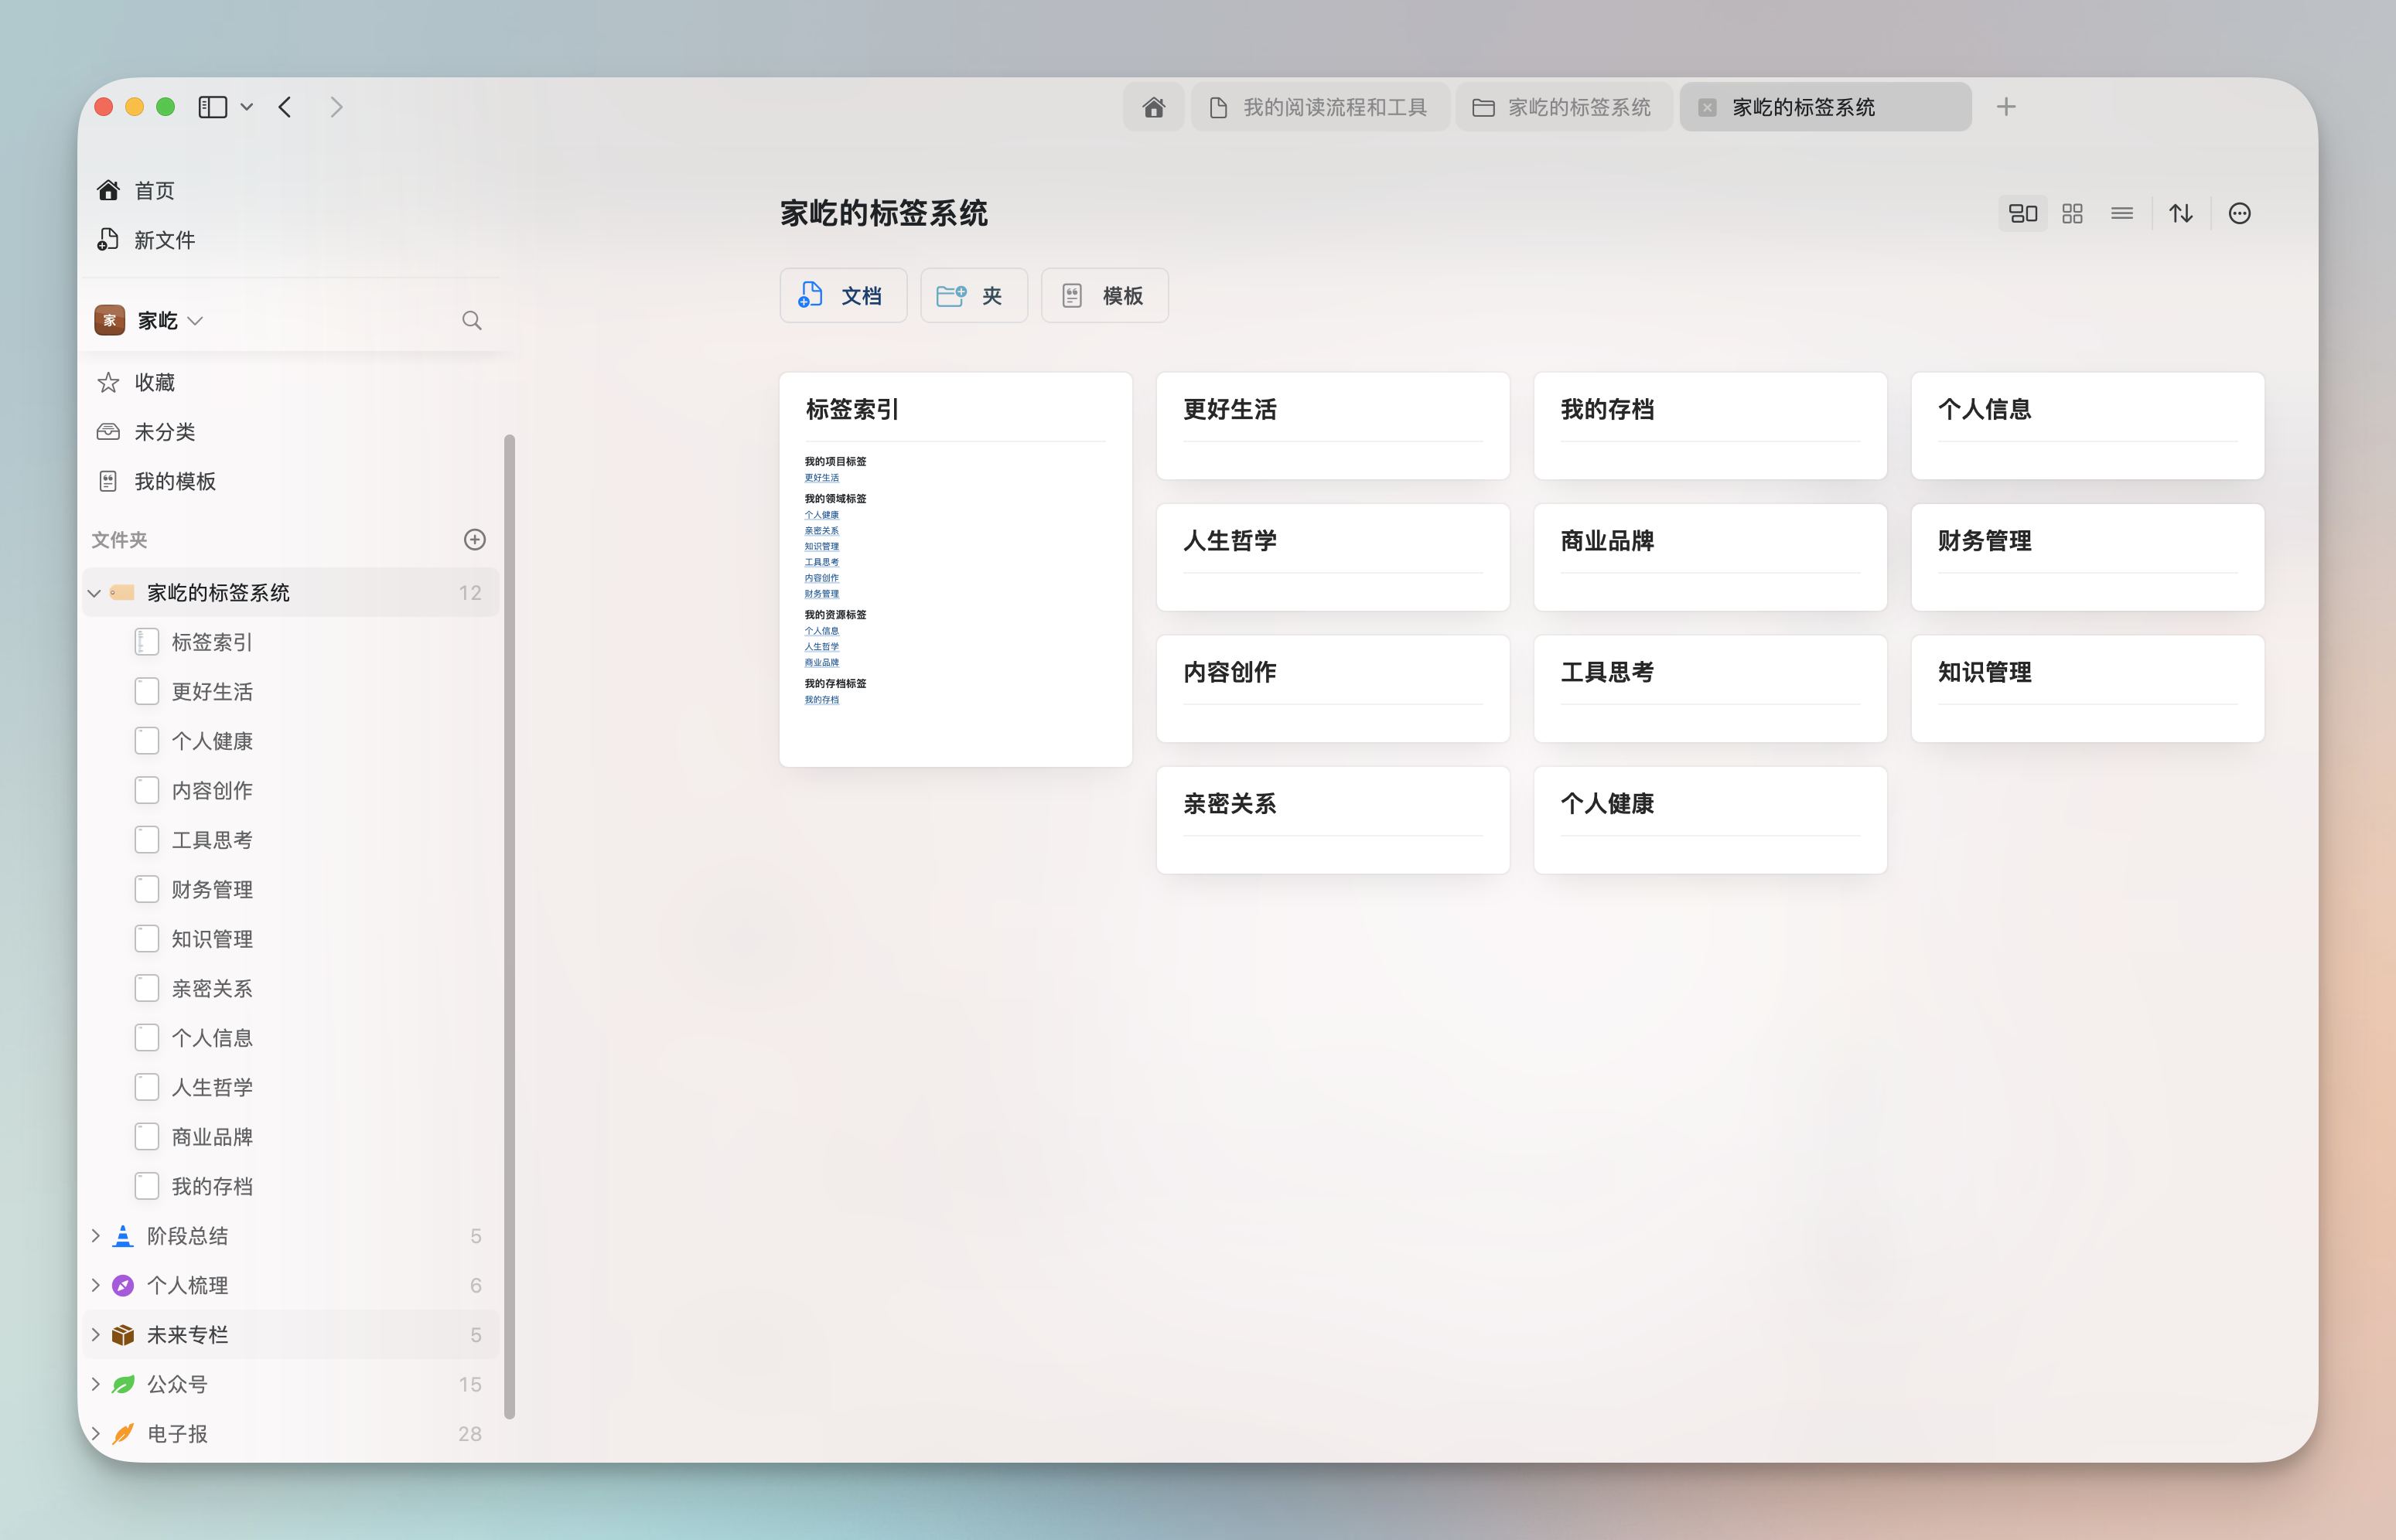This screenshot has width=2396, height=1540.
Task: Open the sort order arrows icon
Action: pyautogui.click(x=2180, y=213)
